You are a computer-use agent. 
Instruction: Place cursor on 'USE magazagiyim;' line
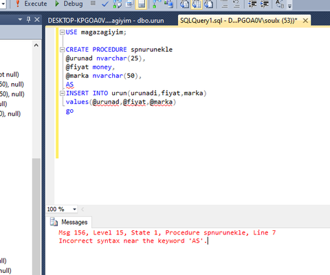point(96,32)
